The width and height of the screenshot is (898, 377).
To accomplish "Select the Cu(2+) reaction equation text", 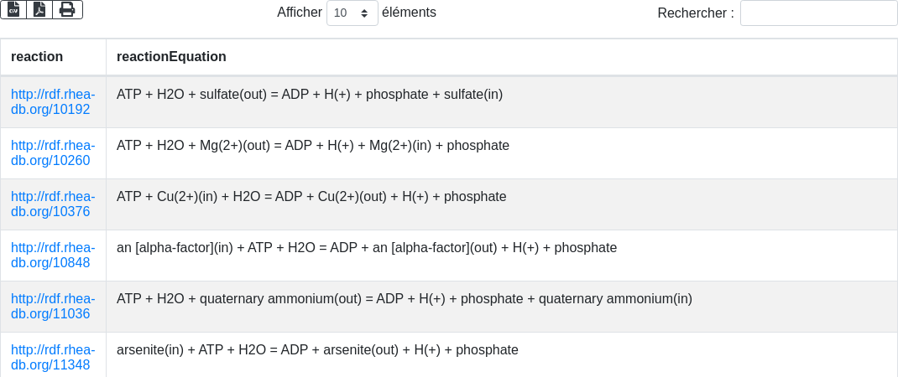I will point(311,197).
